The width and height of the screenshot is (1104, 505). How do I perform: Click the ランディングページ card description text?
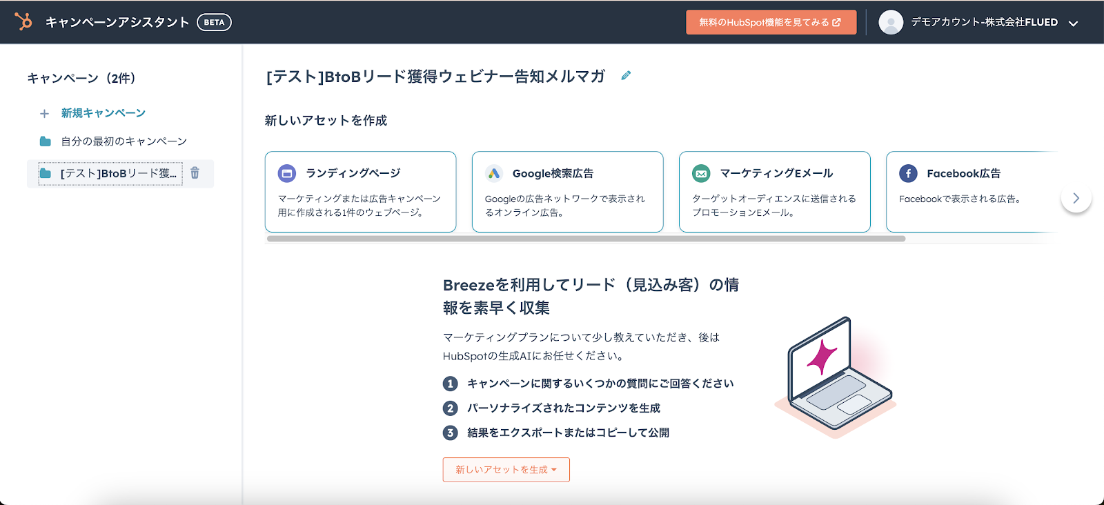pos(359,206)
